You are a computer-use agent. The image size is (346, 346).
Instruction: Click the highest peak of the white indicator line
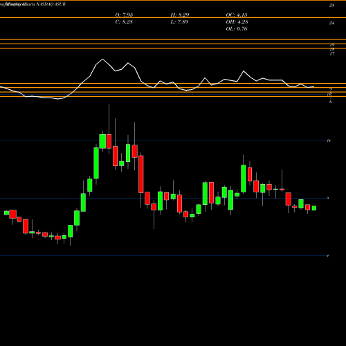[x=102, y=60]
